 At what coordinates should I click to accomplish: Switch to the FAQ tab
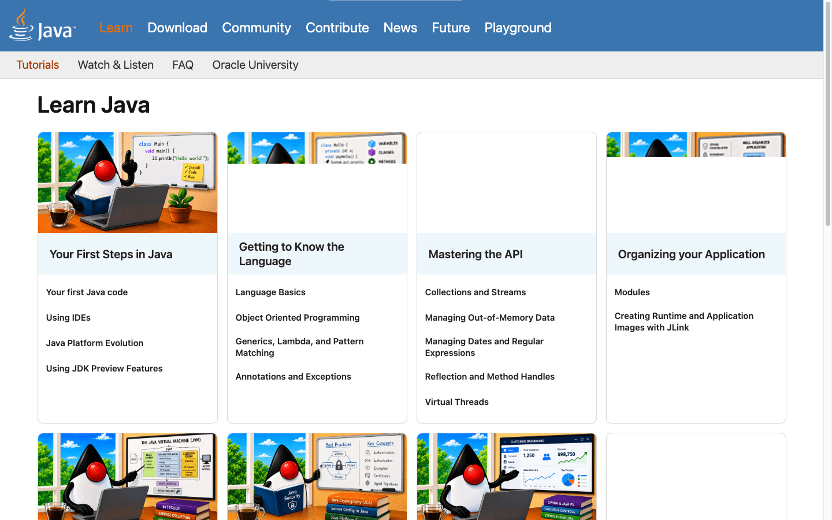point(183,65)
